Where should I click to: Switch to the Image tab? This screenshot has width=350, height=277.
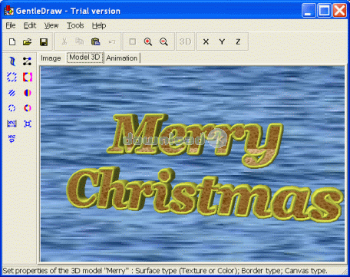[x=51, y=58]
